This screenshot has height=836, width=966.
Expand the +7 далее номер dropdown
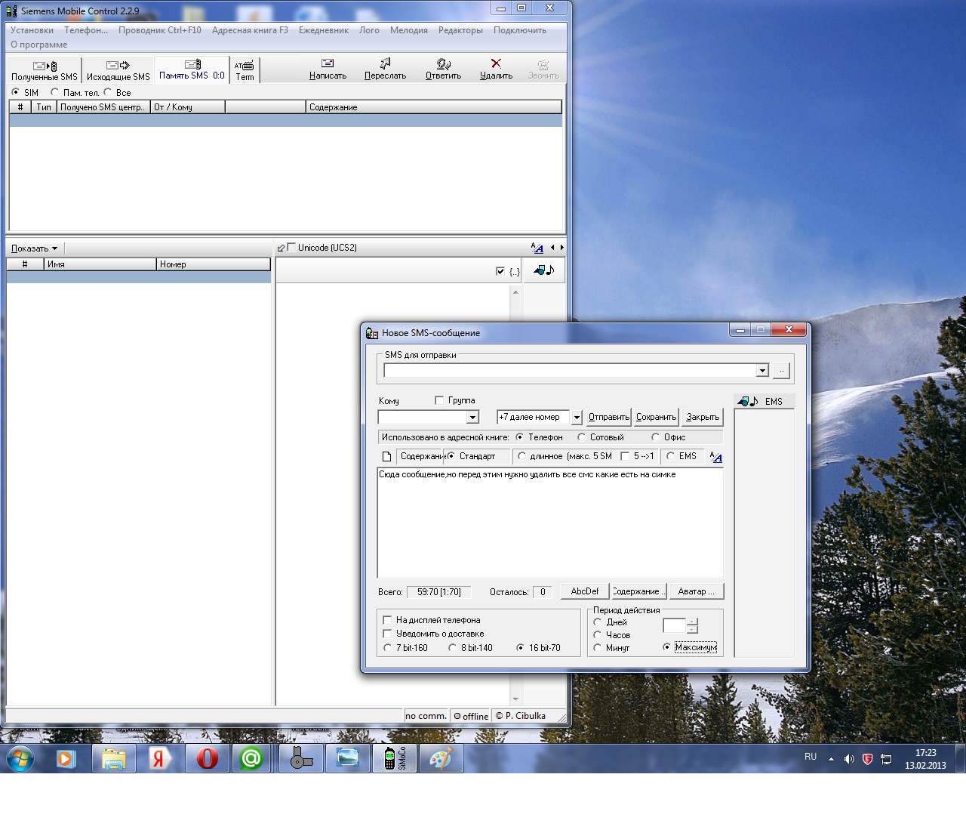577,417
